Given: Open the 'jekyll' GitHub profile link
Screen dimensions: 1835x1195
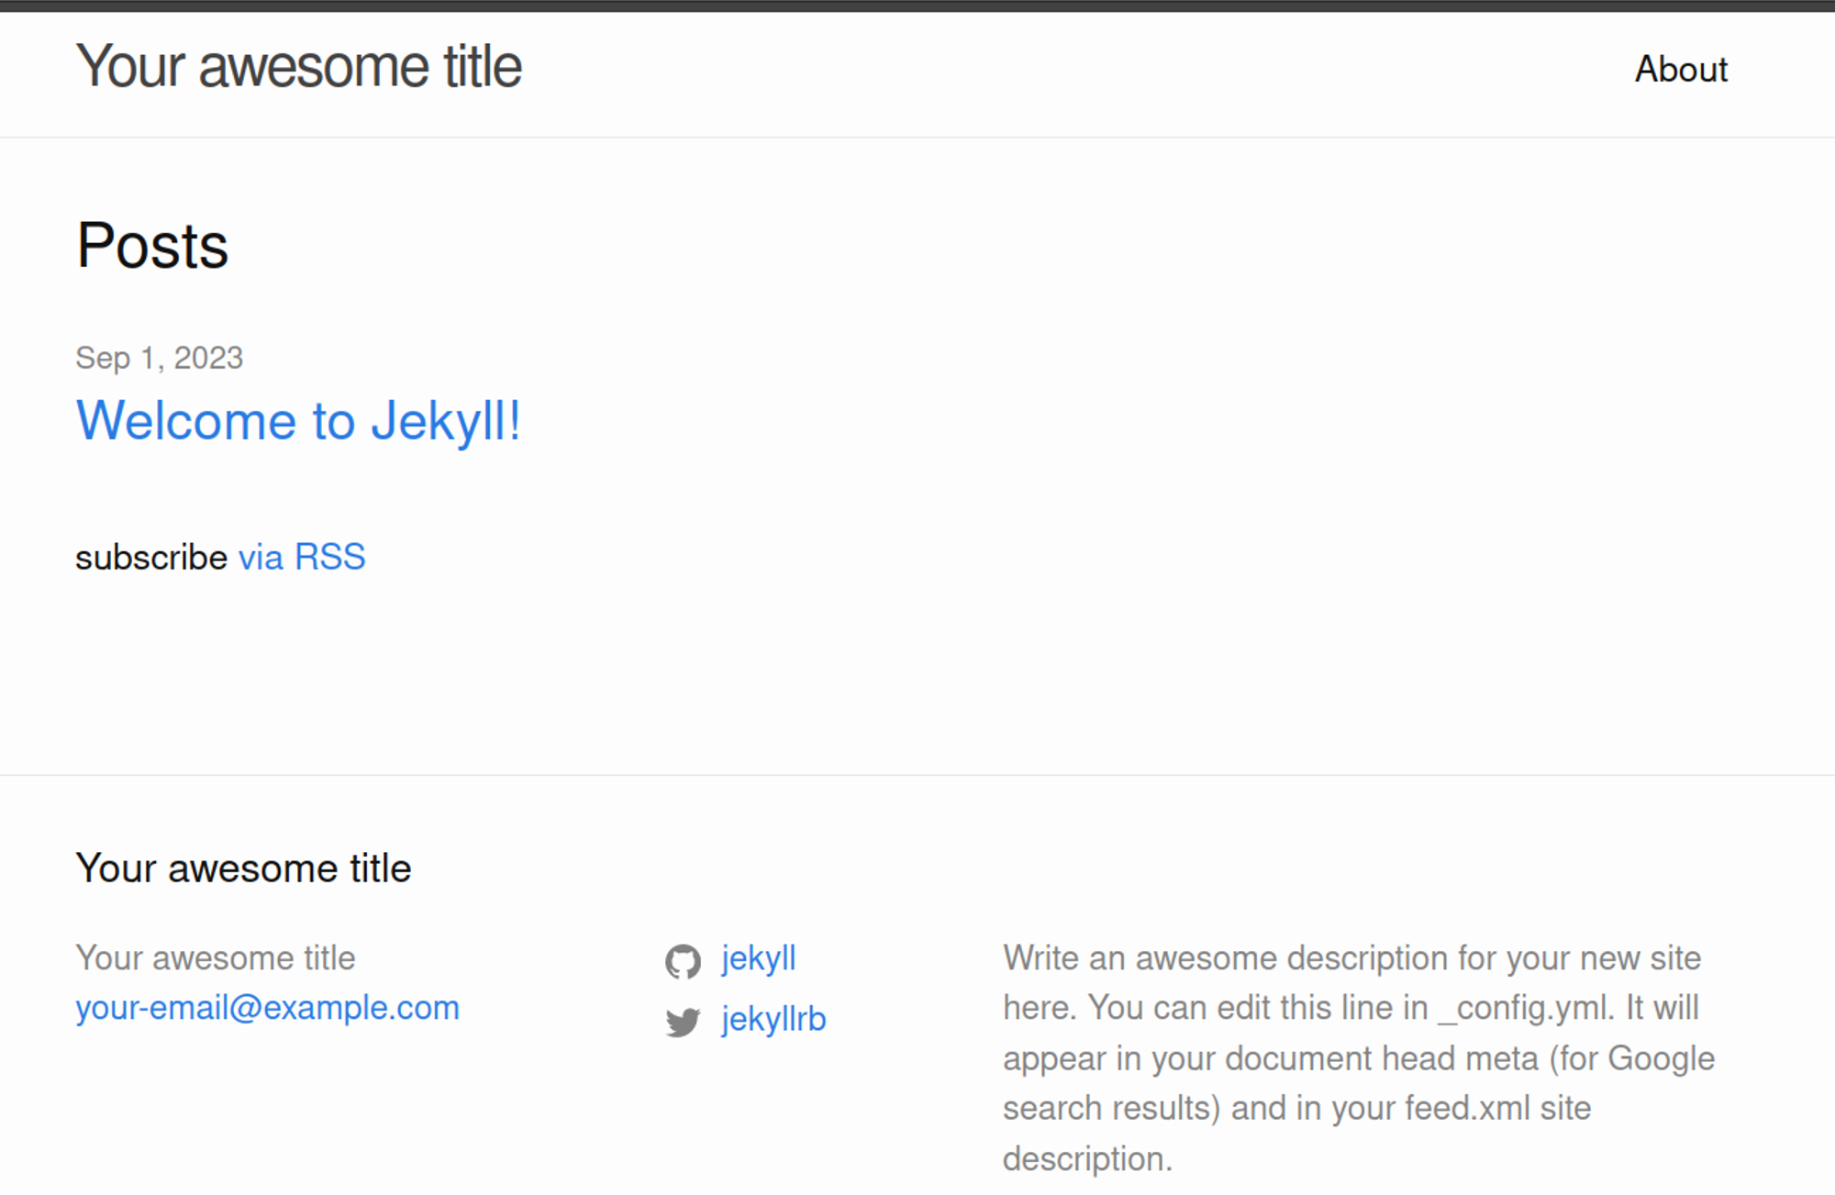Looking at the screenshot, I should click(759, 958).
